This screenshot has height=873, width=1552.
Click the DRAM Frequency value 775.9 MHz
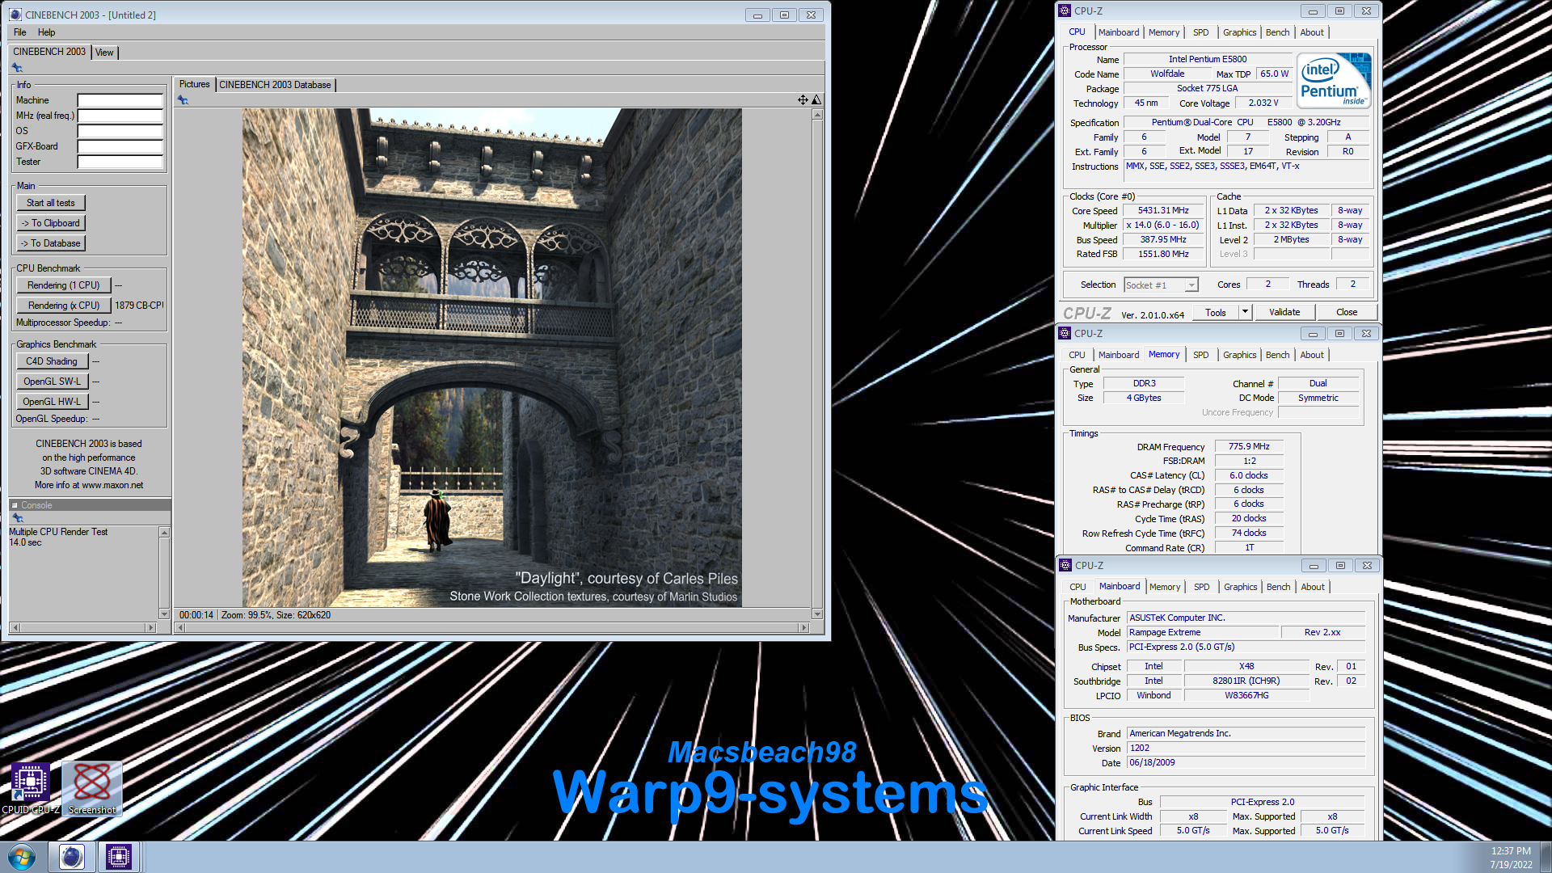click(1249, 446)
